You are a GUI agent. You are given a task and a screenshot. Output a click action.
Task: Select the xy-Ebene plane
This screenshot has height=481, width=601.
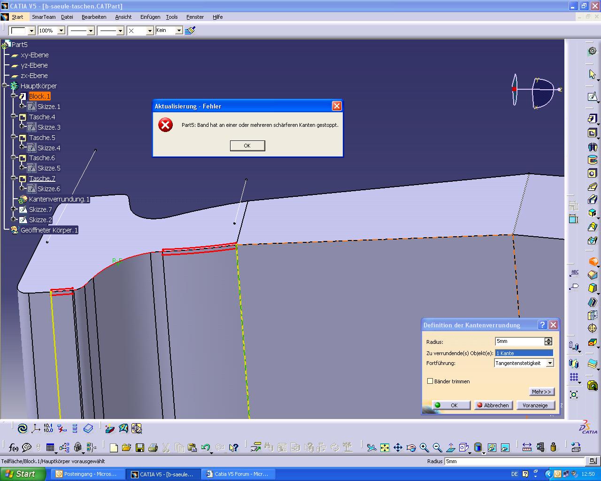pos(34,55)
